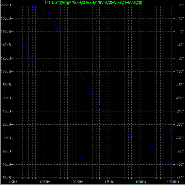Click the -40dB left axis label

[x=6, y=164]
